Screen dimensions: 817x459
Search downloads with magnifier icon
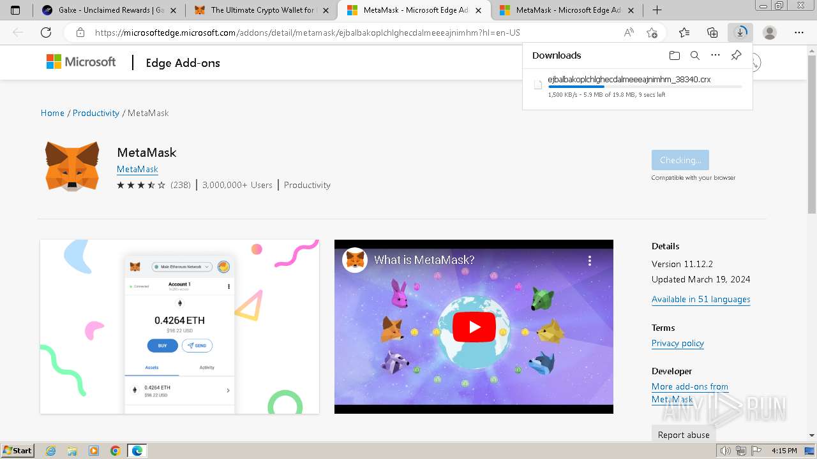pyautogui.click(x=695, y=55)
